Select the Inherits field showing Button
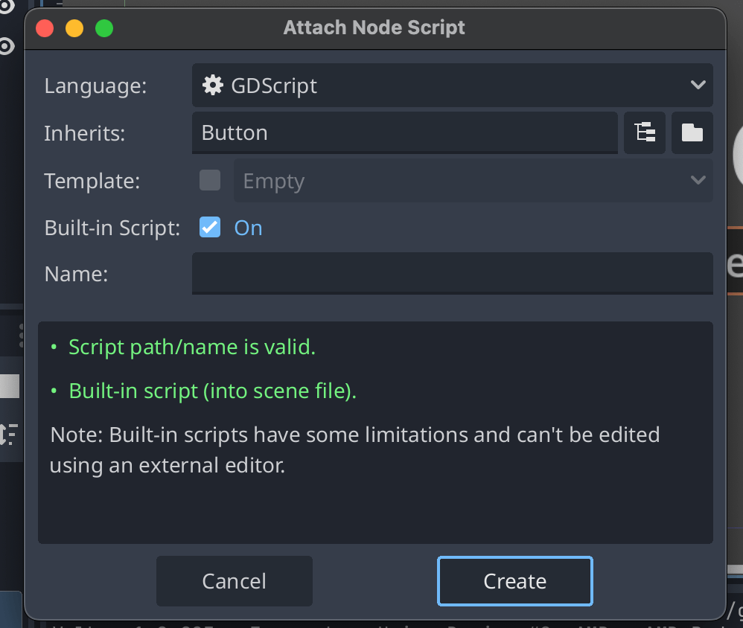Image resolution: width=743 pixels, height=628 pixels. coord(405,133)
